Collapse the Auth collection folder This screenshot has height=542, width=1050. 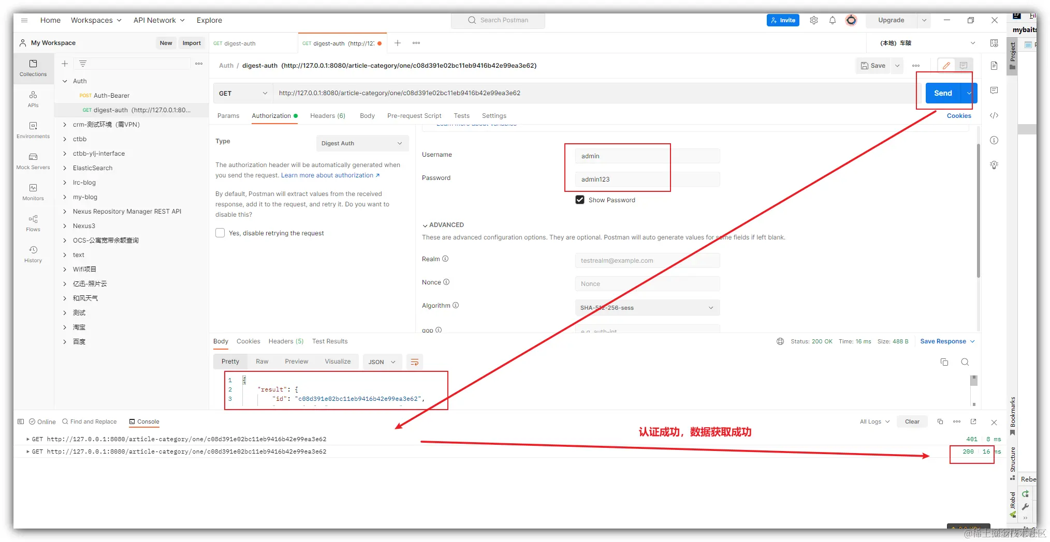tap(65, 81)
